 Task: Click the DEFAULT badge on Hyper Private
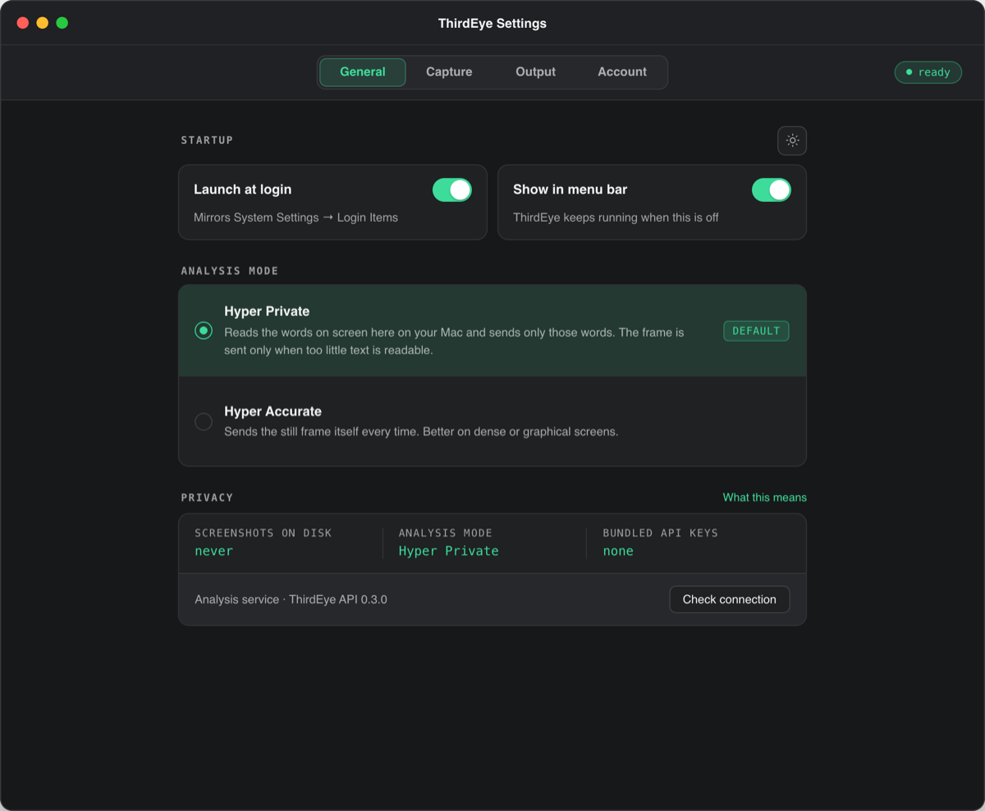coord(756,331)
